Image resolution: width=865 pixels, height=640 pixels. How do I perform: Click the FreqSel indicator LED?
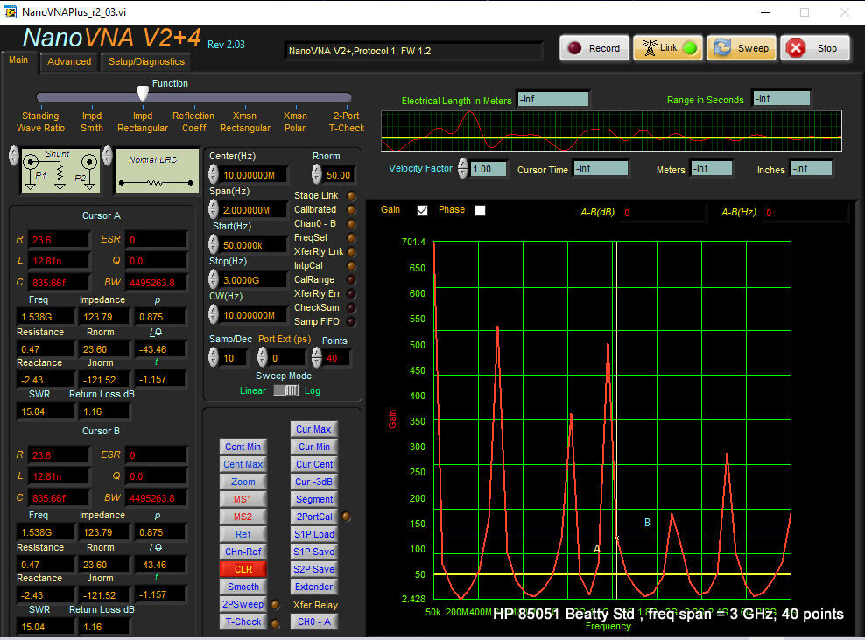[x=351, y=238]
